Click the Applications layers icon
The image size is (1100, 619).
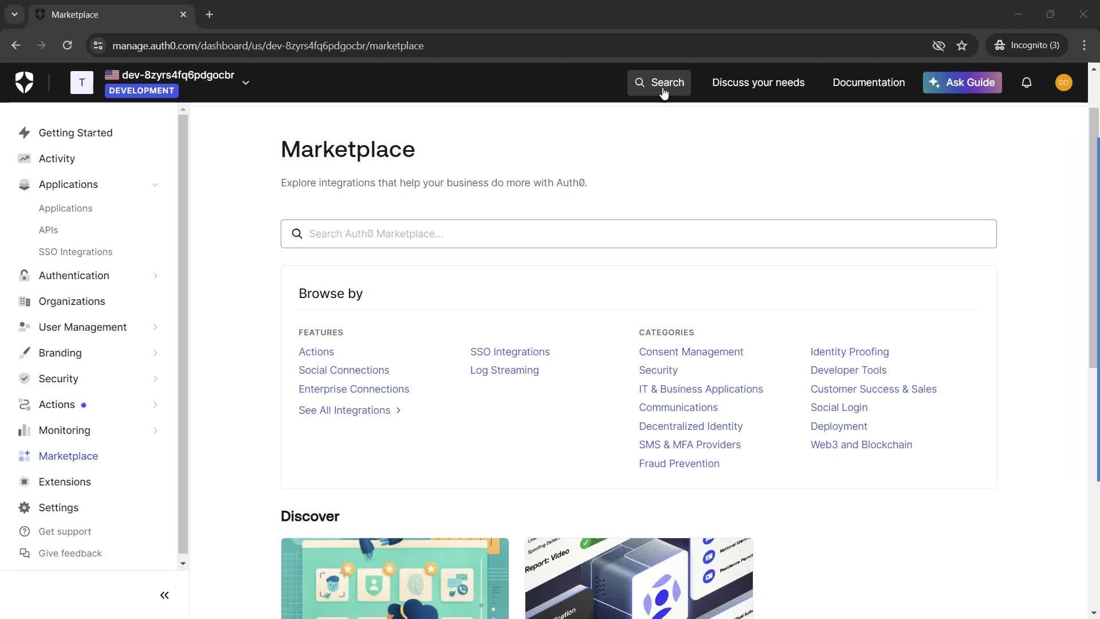pyautogui.click(x=24, y=185)
